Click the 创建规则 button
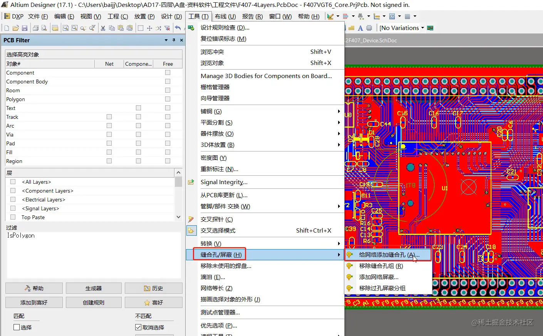The width and height of the screenshot is (543, 336). coord(94,303)
